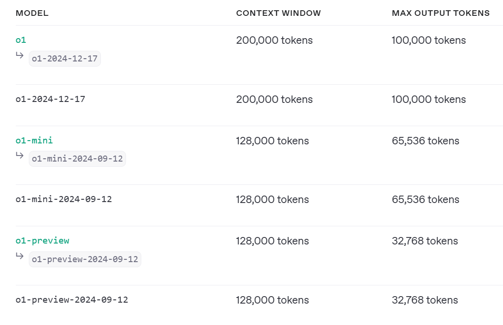Click 32,768 tokens in the green o1-preview row
Viewport: 503px width, 325px height.
point(425,241)
